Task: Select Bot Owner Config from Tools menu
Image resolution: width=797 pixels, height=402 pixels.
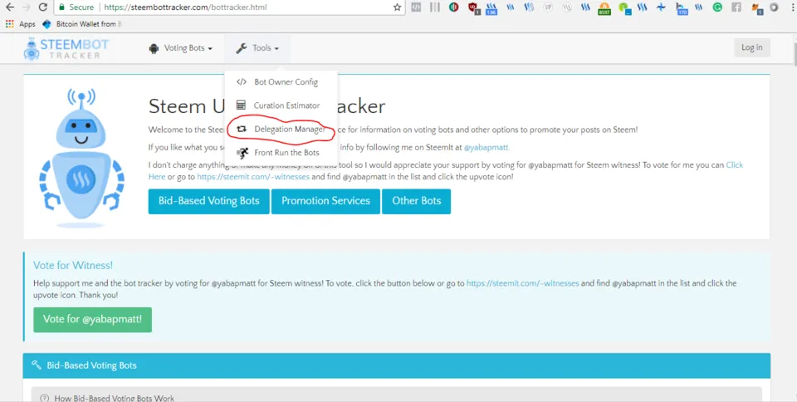Action: coord(281,82)
